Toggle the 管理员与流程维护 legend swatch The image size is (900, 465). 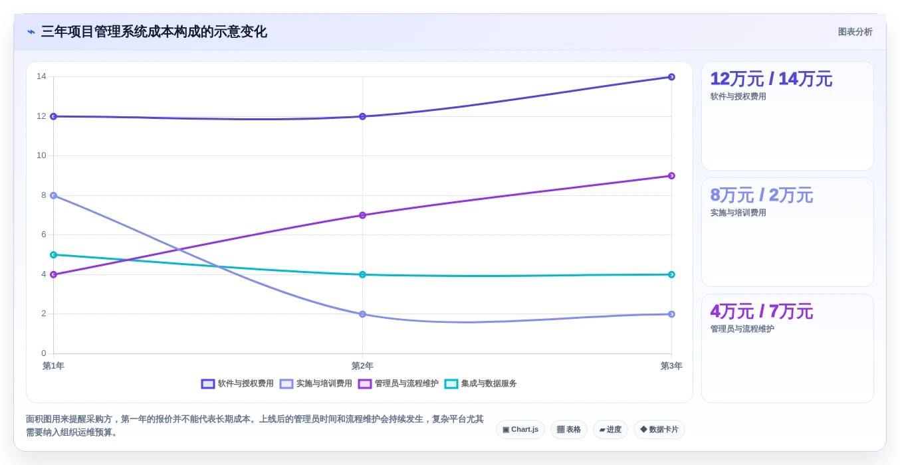pos(365,384)
